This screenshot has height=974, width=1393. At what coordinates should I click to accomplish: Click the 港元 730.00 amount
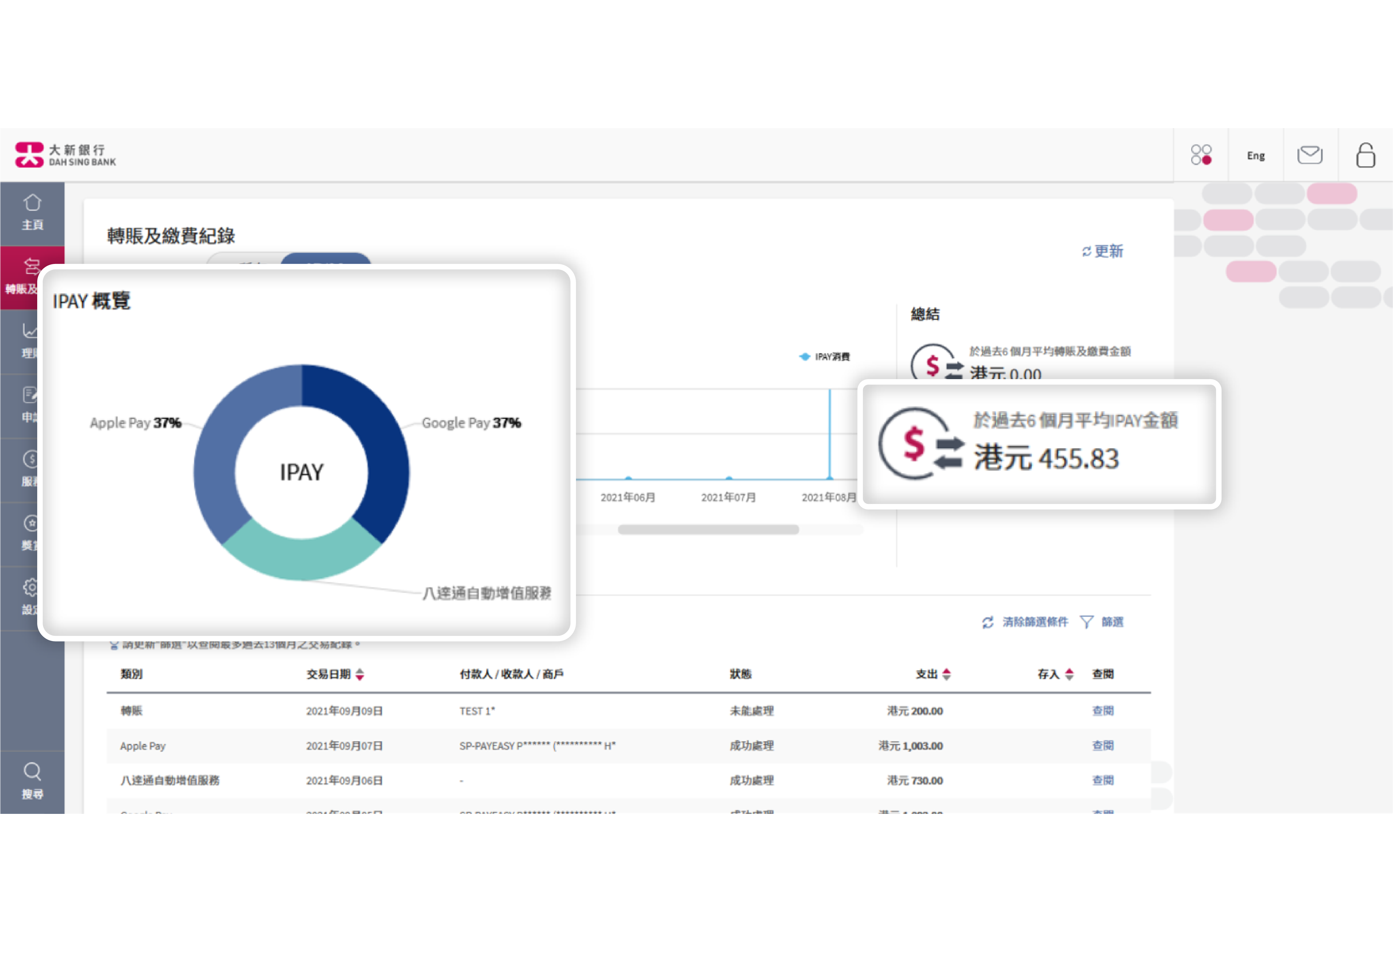click(914, 781)
